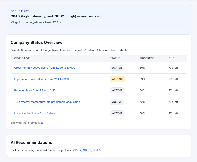Open the Reduce churn objective link
Image resolution: width=197 pixels, height=162 pixels.
point(35,90)
